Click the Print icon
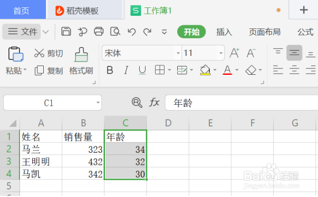318x197 pixels. 99,32
